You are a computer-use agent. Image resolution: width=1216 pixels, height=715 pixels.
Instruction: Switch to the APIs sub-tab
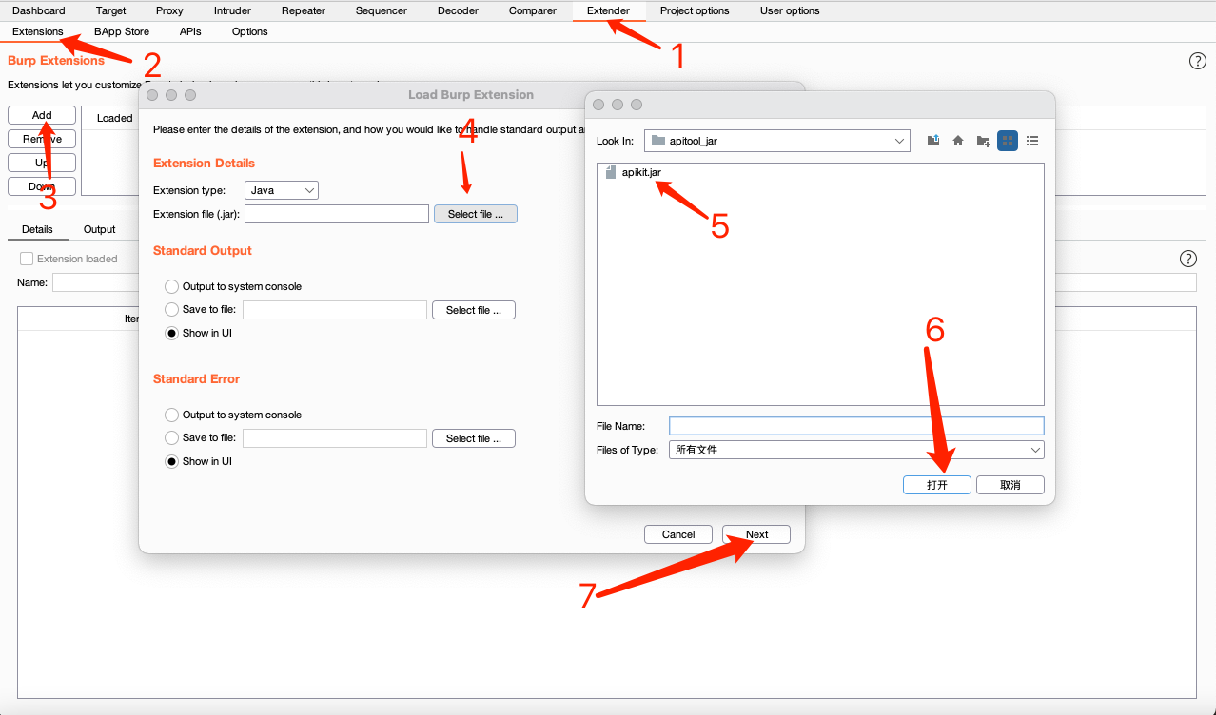[190, 31]
